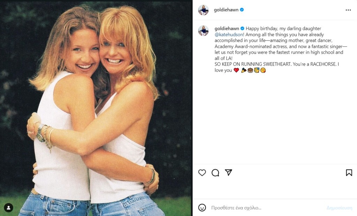Click the profile picture beside the caption
This screenshot has height=216, width=357.
[x=203, y=31]
